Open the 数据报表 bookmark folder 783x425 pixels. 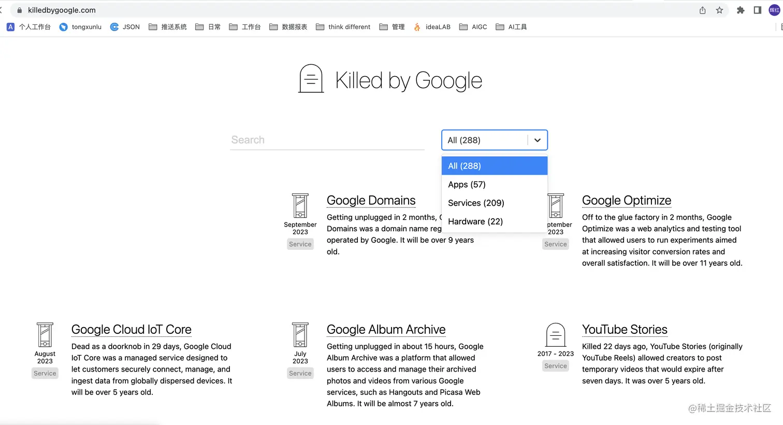(x=288, y=27)
